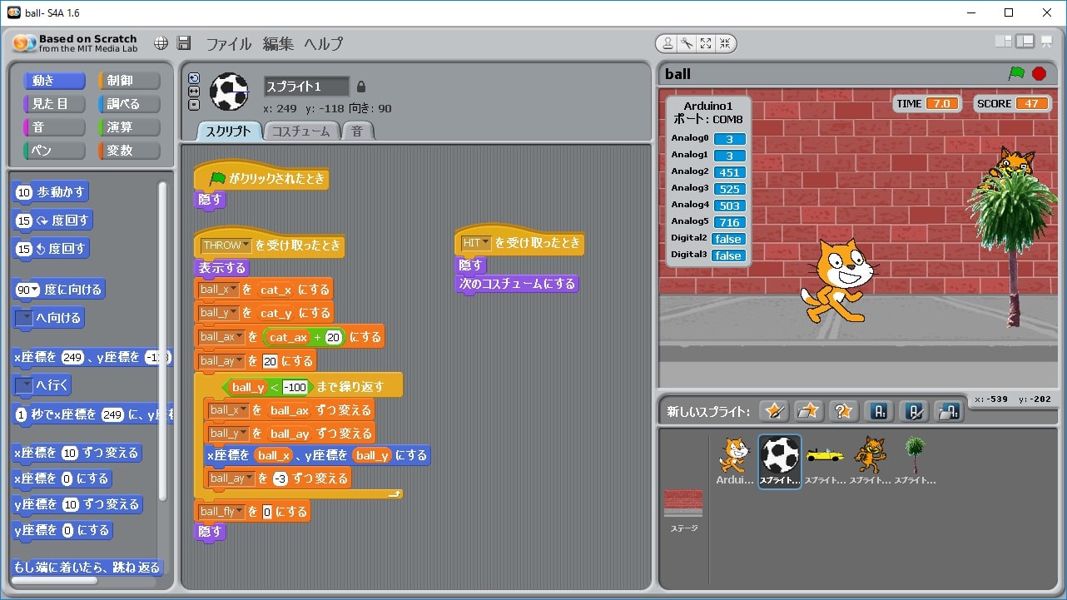
Task: Start scripts with the green flag
Action: pyautogui.click(x=1016, y=73)
